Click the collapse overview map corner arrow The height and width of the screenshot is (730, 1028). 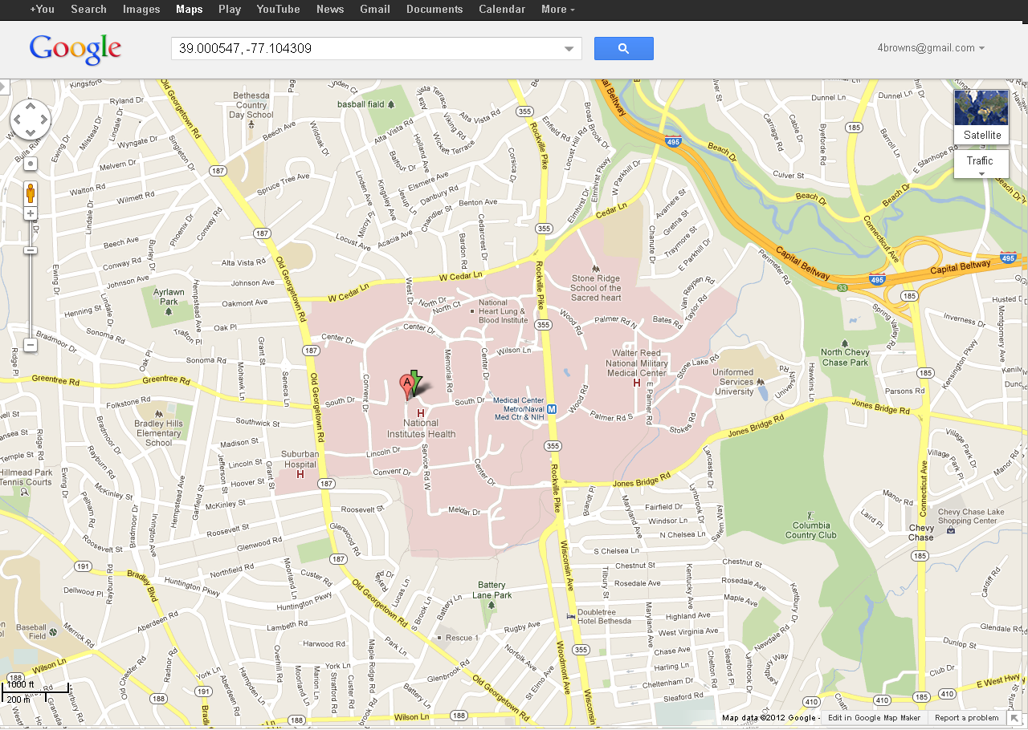click(1014, 718)
